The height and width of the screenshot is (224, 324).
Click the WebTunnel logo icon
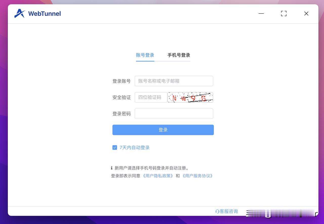19,13
